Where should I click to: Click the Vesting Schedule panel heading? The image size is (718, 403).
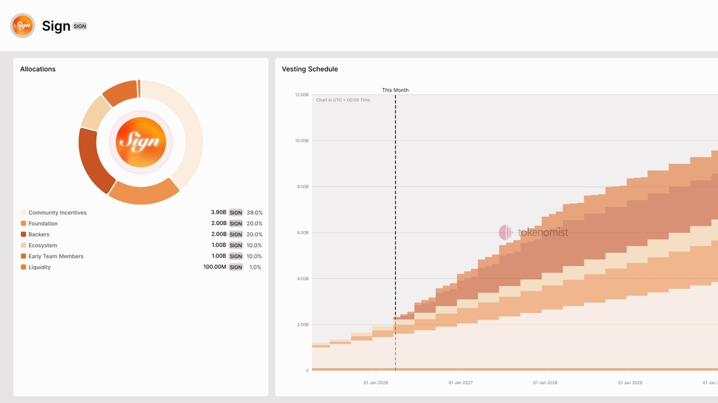coord(309,69)
